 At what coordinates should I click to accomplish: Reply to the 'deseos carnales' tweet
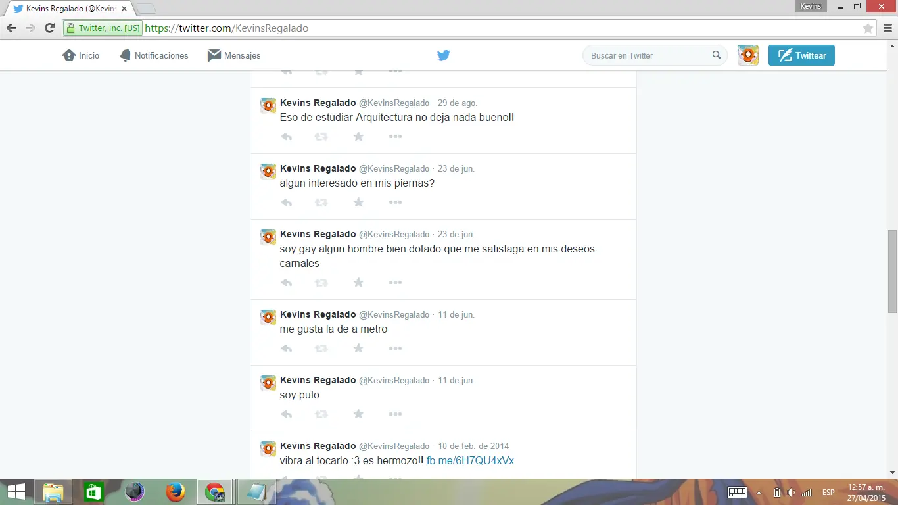click(287, 283)
